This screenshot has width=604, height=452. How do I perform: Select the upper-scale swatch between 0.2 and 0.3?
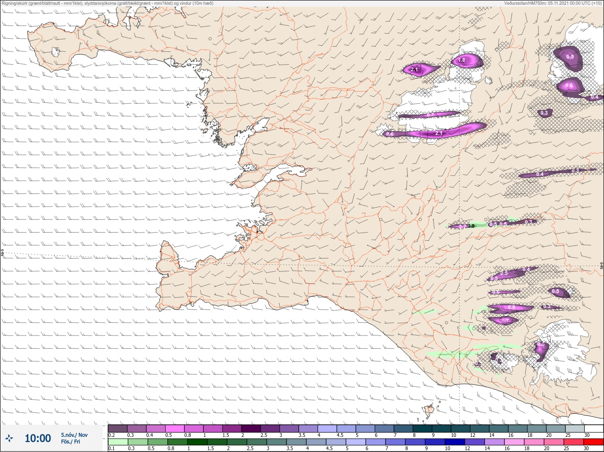coord(117,428)
